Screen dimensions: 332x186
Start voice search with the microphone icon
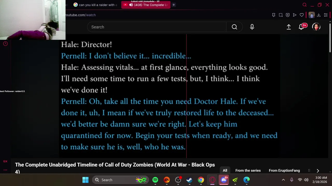[x=252, y=27]
